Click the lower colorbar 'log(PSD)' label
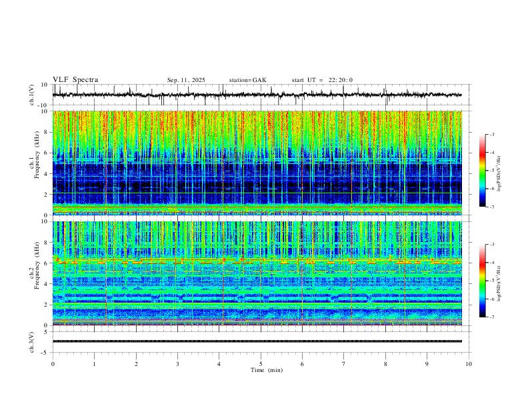This screenshot has width=528, height=408. click(499, 284)
